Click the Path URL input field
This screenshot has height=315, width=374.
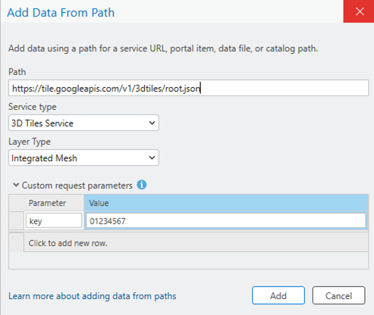(x=188, y=88)
